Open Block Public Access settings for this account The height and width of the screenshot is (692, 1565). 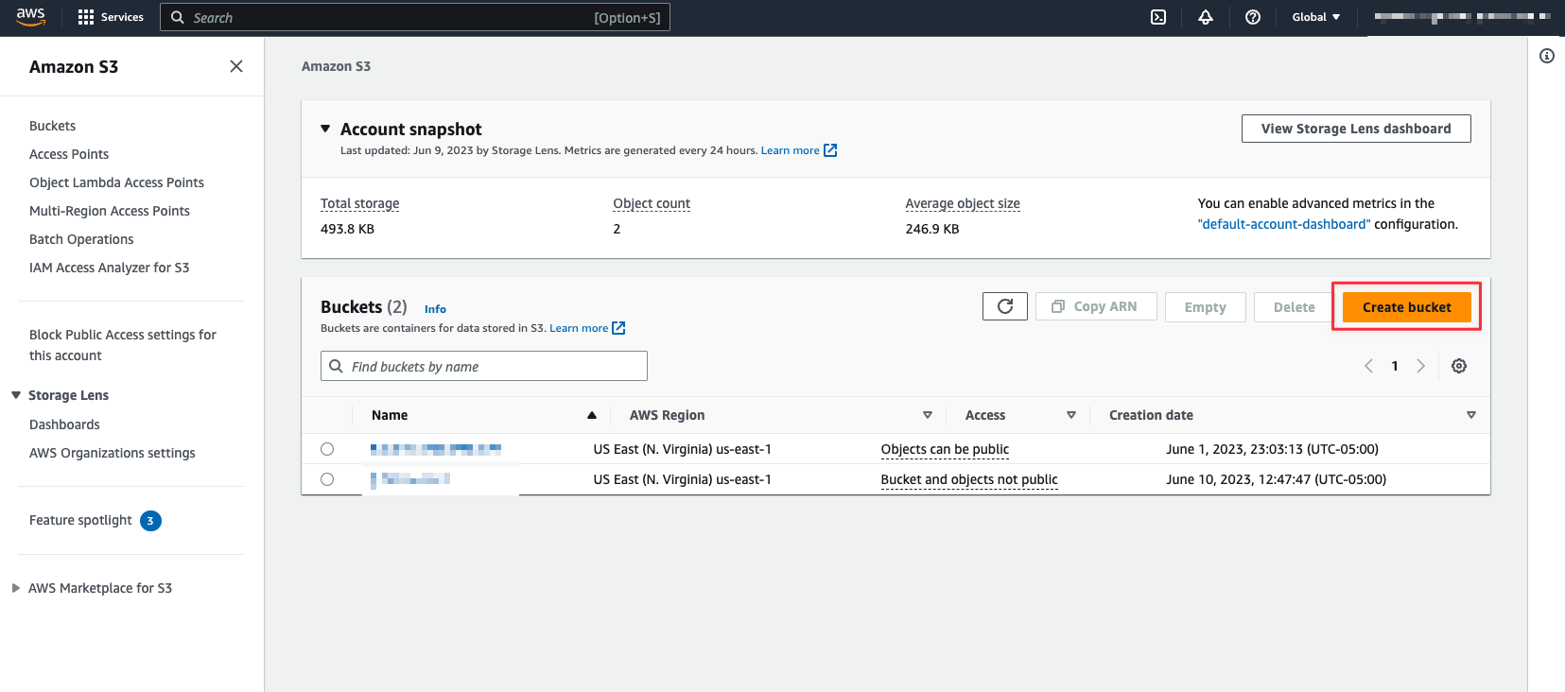click(123, 345)
